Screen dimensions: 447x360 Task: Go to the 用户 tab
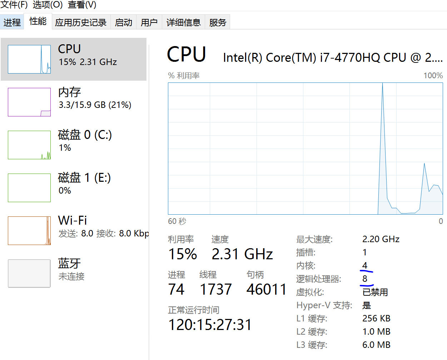[149, 22]
